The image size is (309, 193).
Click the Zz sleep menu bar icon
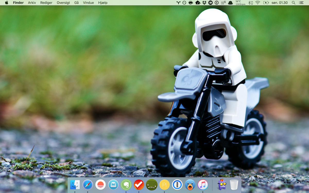point(223,3)
